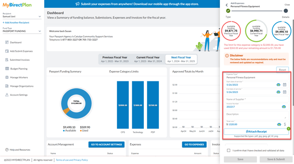294x164 pixels.
Task: Click the eye icon beside start date
Action: coord(278,85)
